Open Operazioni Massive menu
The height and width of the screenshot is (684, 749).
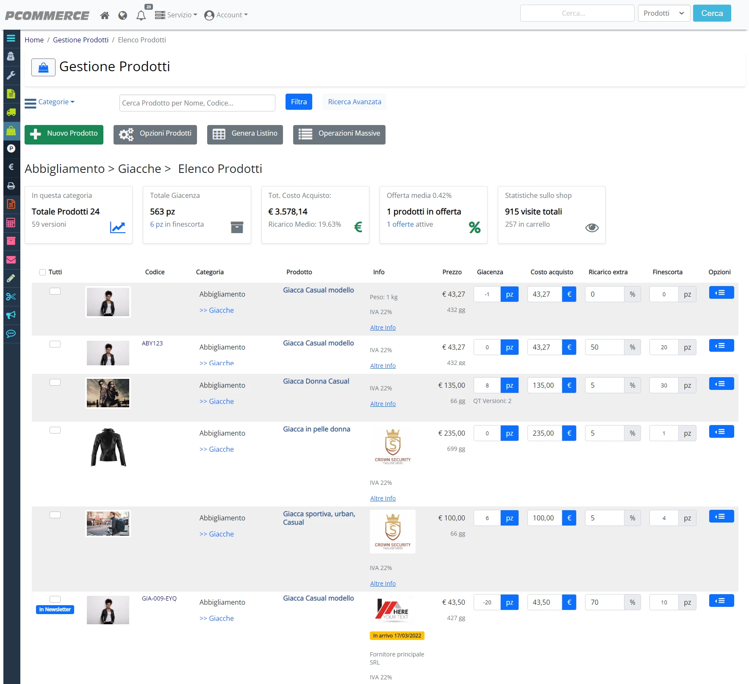pyautogui.click(x=339, y=135)
